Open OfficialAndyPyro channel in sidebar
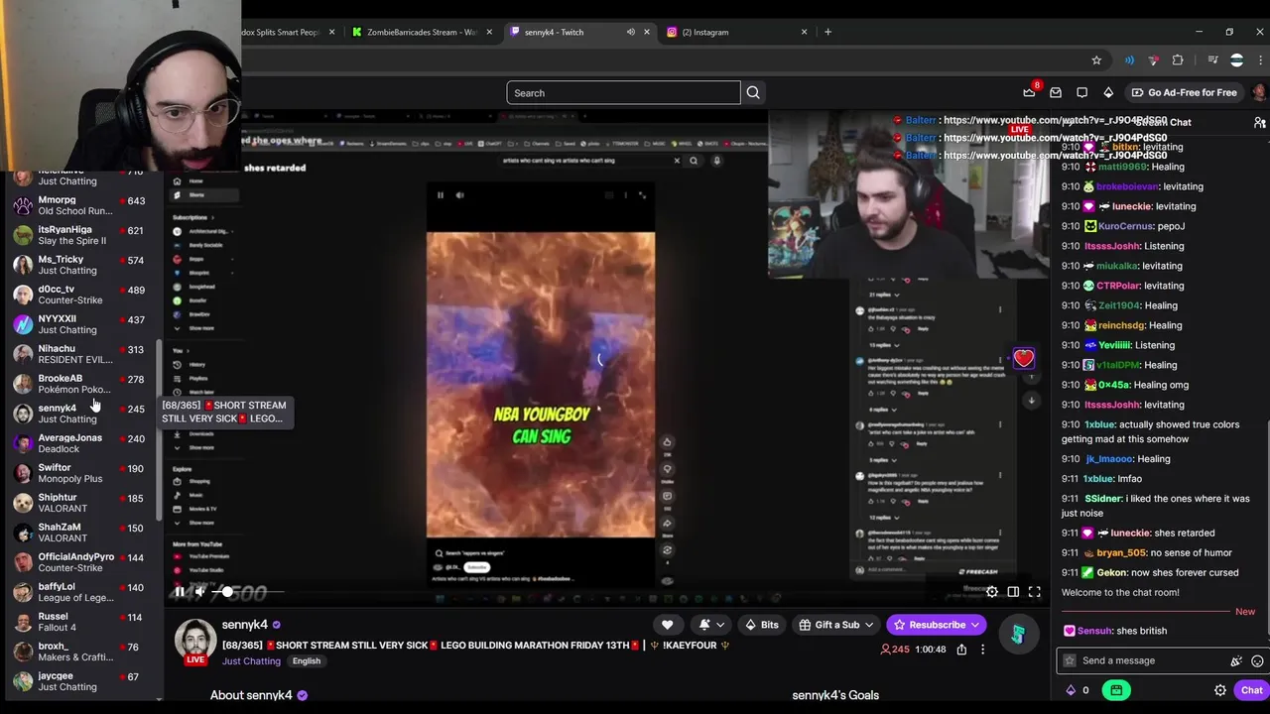The width and height of the screenshot is (1270, 714). click(79, 562)
